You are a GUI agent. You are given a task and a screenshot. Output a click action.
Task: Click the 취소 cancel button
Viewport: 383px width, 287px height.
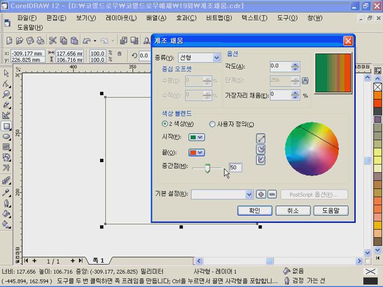[293, 210]
